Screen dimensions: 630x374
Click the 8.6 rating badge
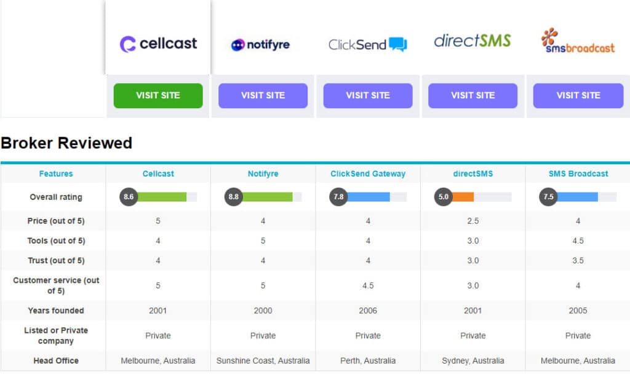(129, 197)
